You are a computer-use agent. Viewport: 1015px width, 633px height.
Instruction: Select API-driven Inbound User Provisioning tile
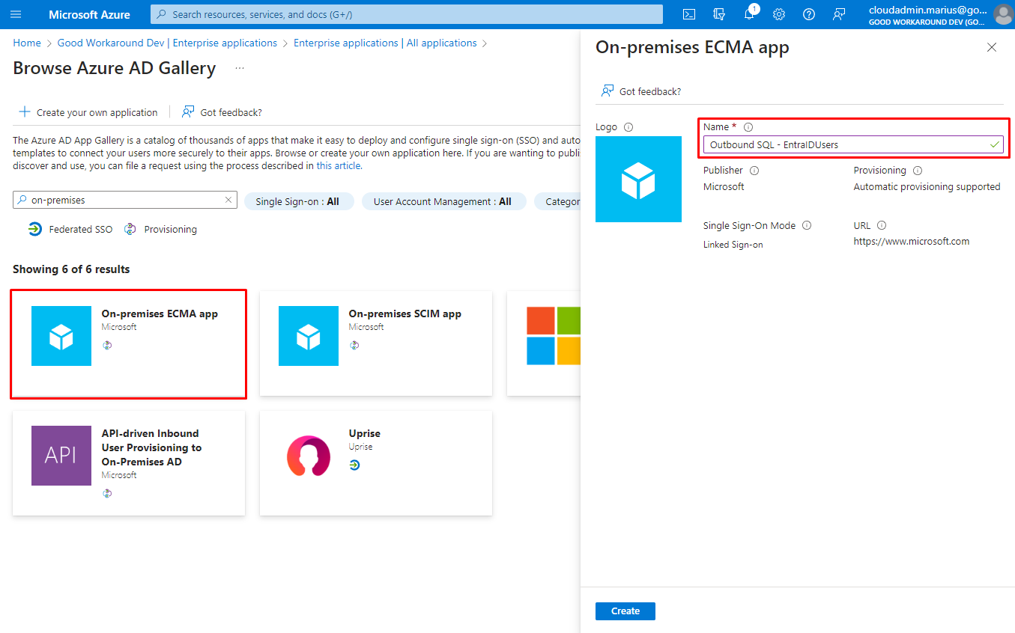click(x=128, y=462)
